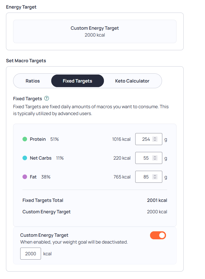Click the Custom Energy Target 2000 kcal card

point(95,31)
